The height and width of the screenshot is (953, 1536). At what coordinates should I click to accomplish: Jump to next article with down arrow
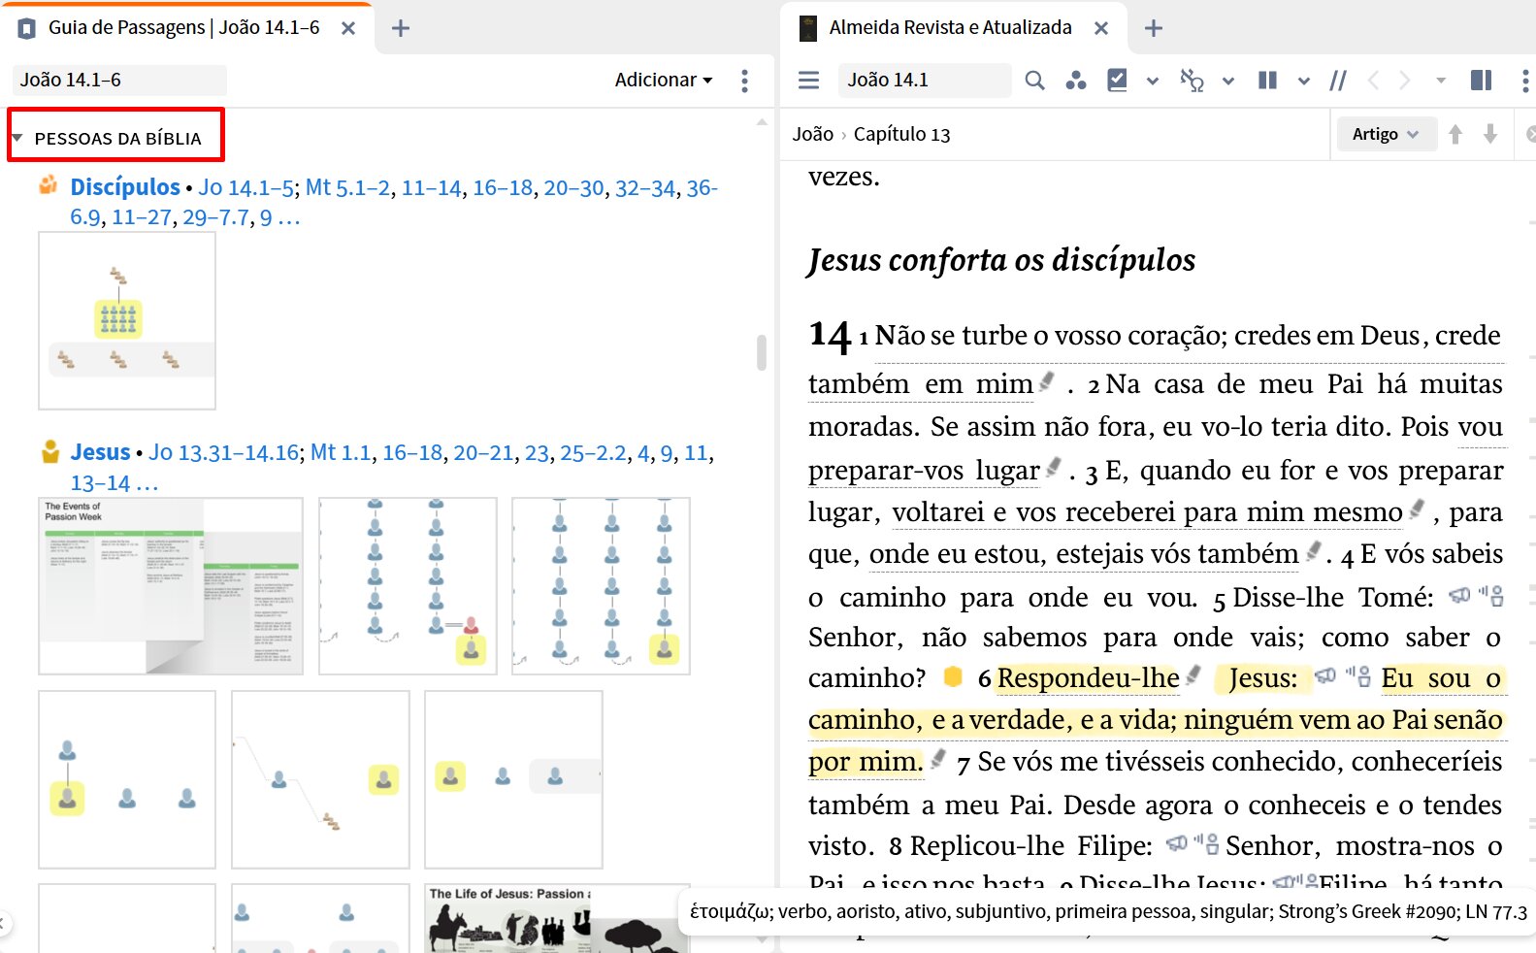(1490, 134)
